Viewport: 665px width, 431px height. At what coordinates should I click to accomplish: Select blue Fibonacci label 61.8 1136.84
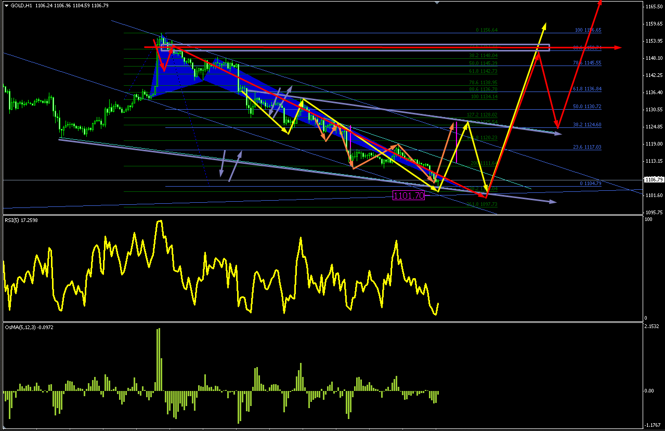pos(586,89)
